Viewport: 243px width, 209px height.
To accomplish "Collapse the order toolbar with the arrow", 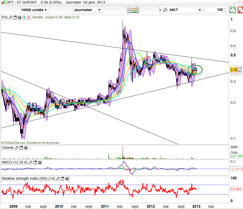I will pos(160,10).
